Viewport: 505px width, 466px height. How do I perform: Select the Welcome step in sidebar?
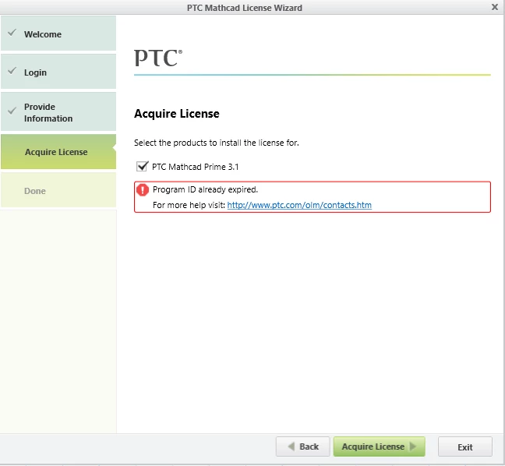point(58,34)
